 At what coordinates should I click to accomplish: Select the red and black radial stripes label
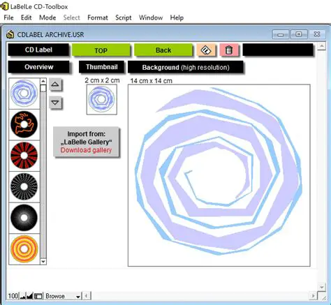point(24,156)
